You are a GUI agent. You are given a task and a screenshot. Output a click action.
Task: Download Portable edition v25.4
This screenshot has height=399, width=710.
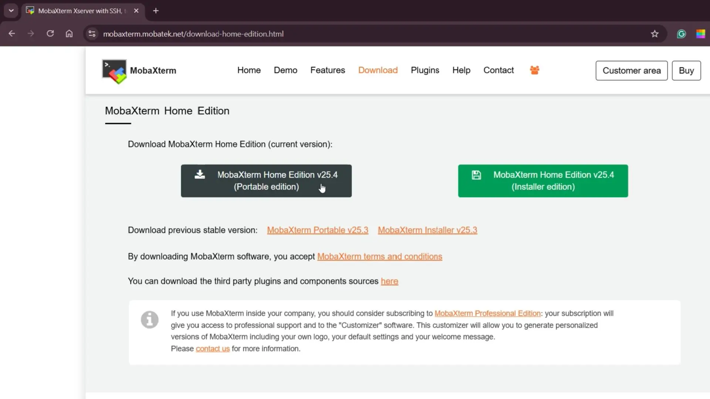266,181
